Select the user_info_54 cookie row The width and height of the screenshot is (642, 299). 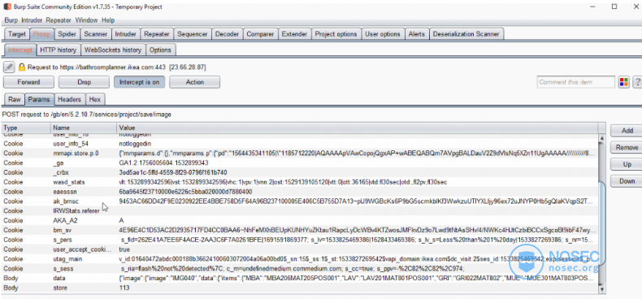pos(299,144)
